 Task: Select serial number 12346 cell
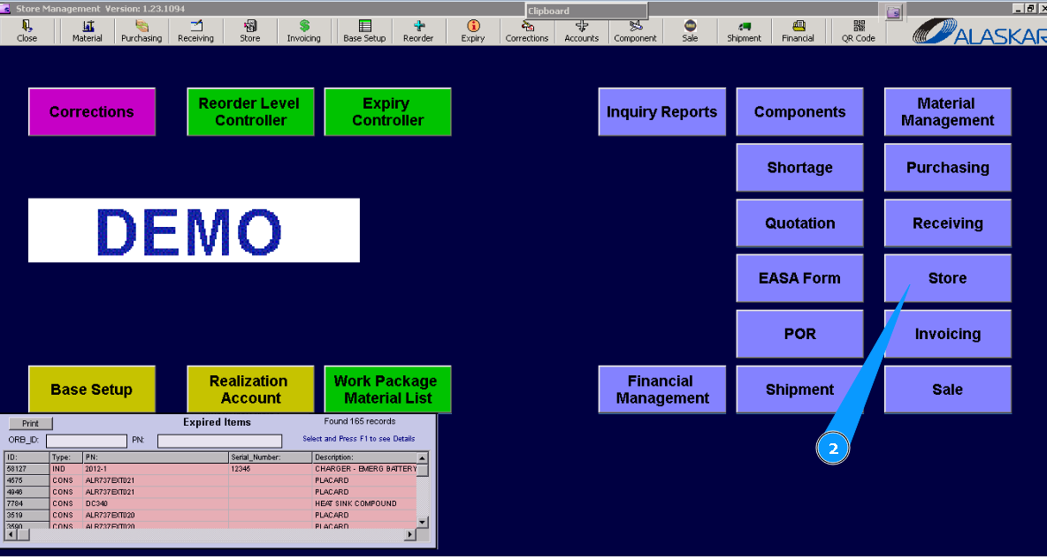point(271,469)
